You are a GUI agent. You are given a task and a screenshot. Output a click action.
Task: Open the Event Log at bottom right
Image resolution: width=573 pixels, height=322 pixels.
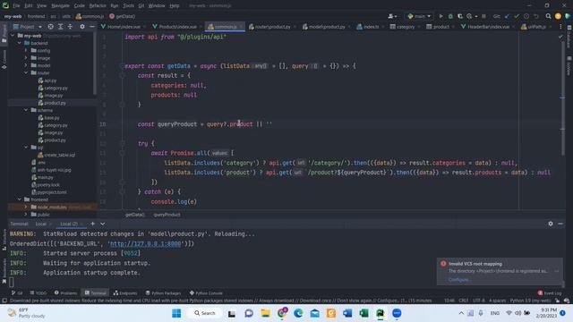click(550, 292)
